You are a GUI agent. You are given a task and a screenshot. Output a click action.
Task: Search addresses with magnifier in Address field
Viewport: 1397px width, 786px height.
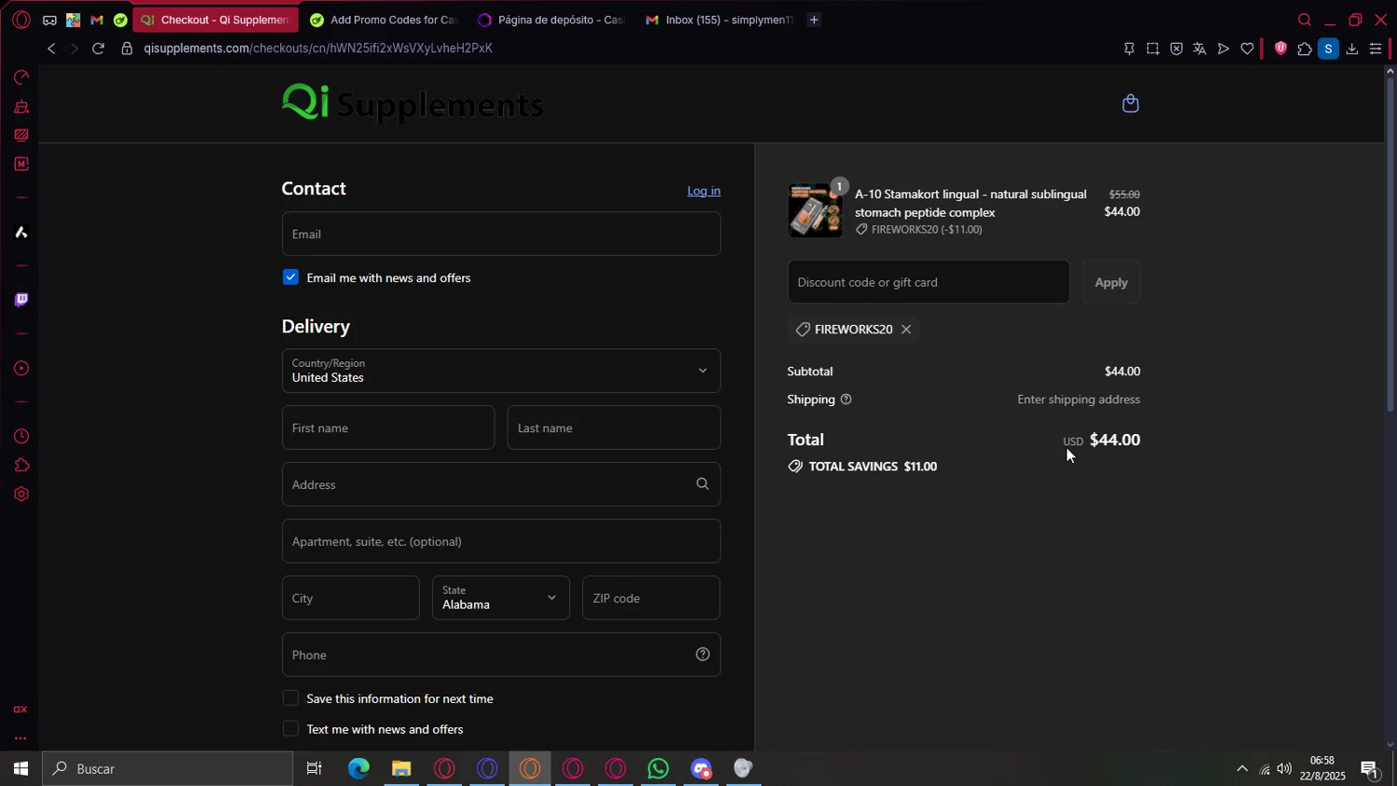pyautogui.click(x=702, y=484)
